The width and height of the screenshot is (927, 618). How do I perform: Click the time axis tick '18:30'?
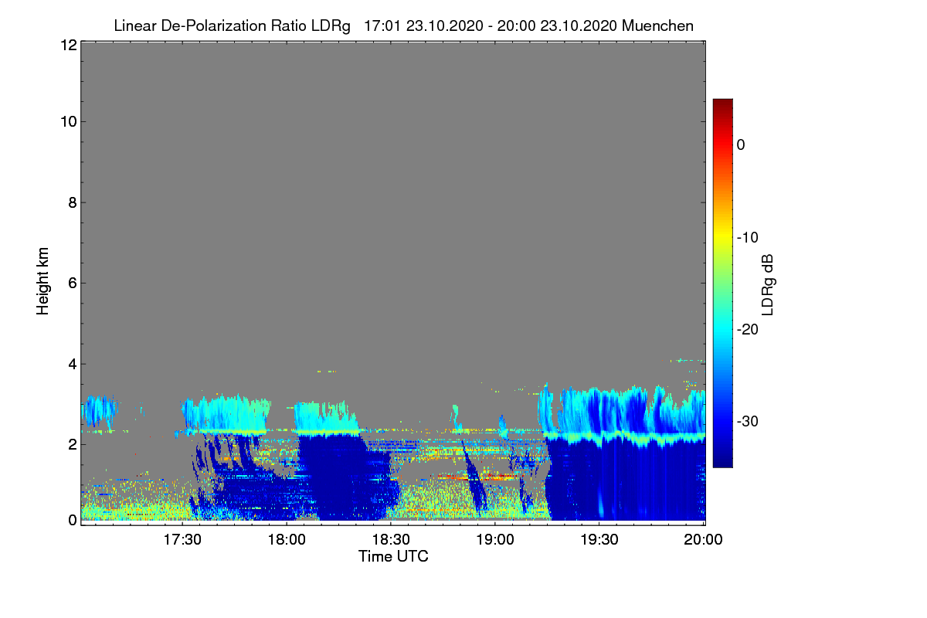tap(391, 540)
